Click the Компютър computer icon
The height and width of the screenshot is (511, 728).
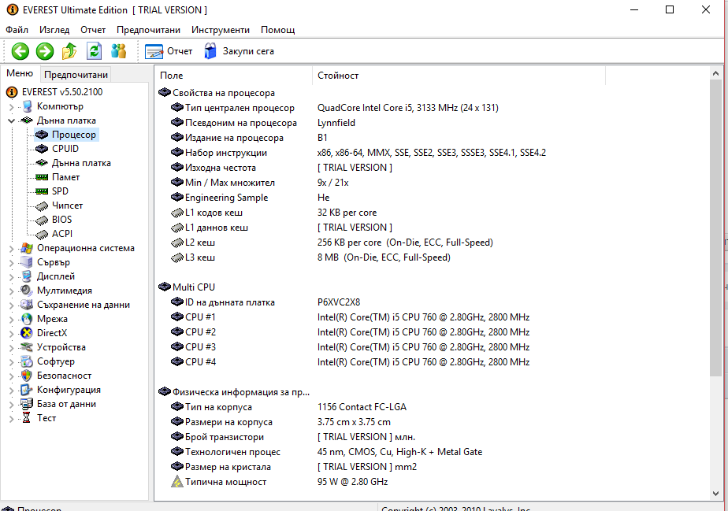(x=27, y=106)
